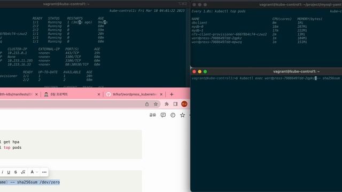
Task: Close the bottom-right terminal window
Action: [x=194, y=71]
